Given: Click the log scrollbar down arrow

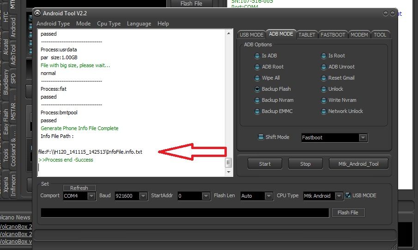Looking at the screenshot, I should coord(229,172).
